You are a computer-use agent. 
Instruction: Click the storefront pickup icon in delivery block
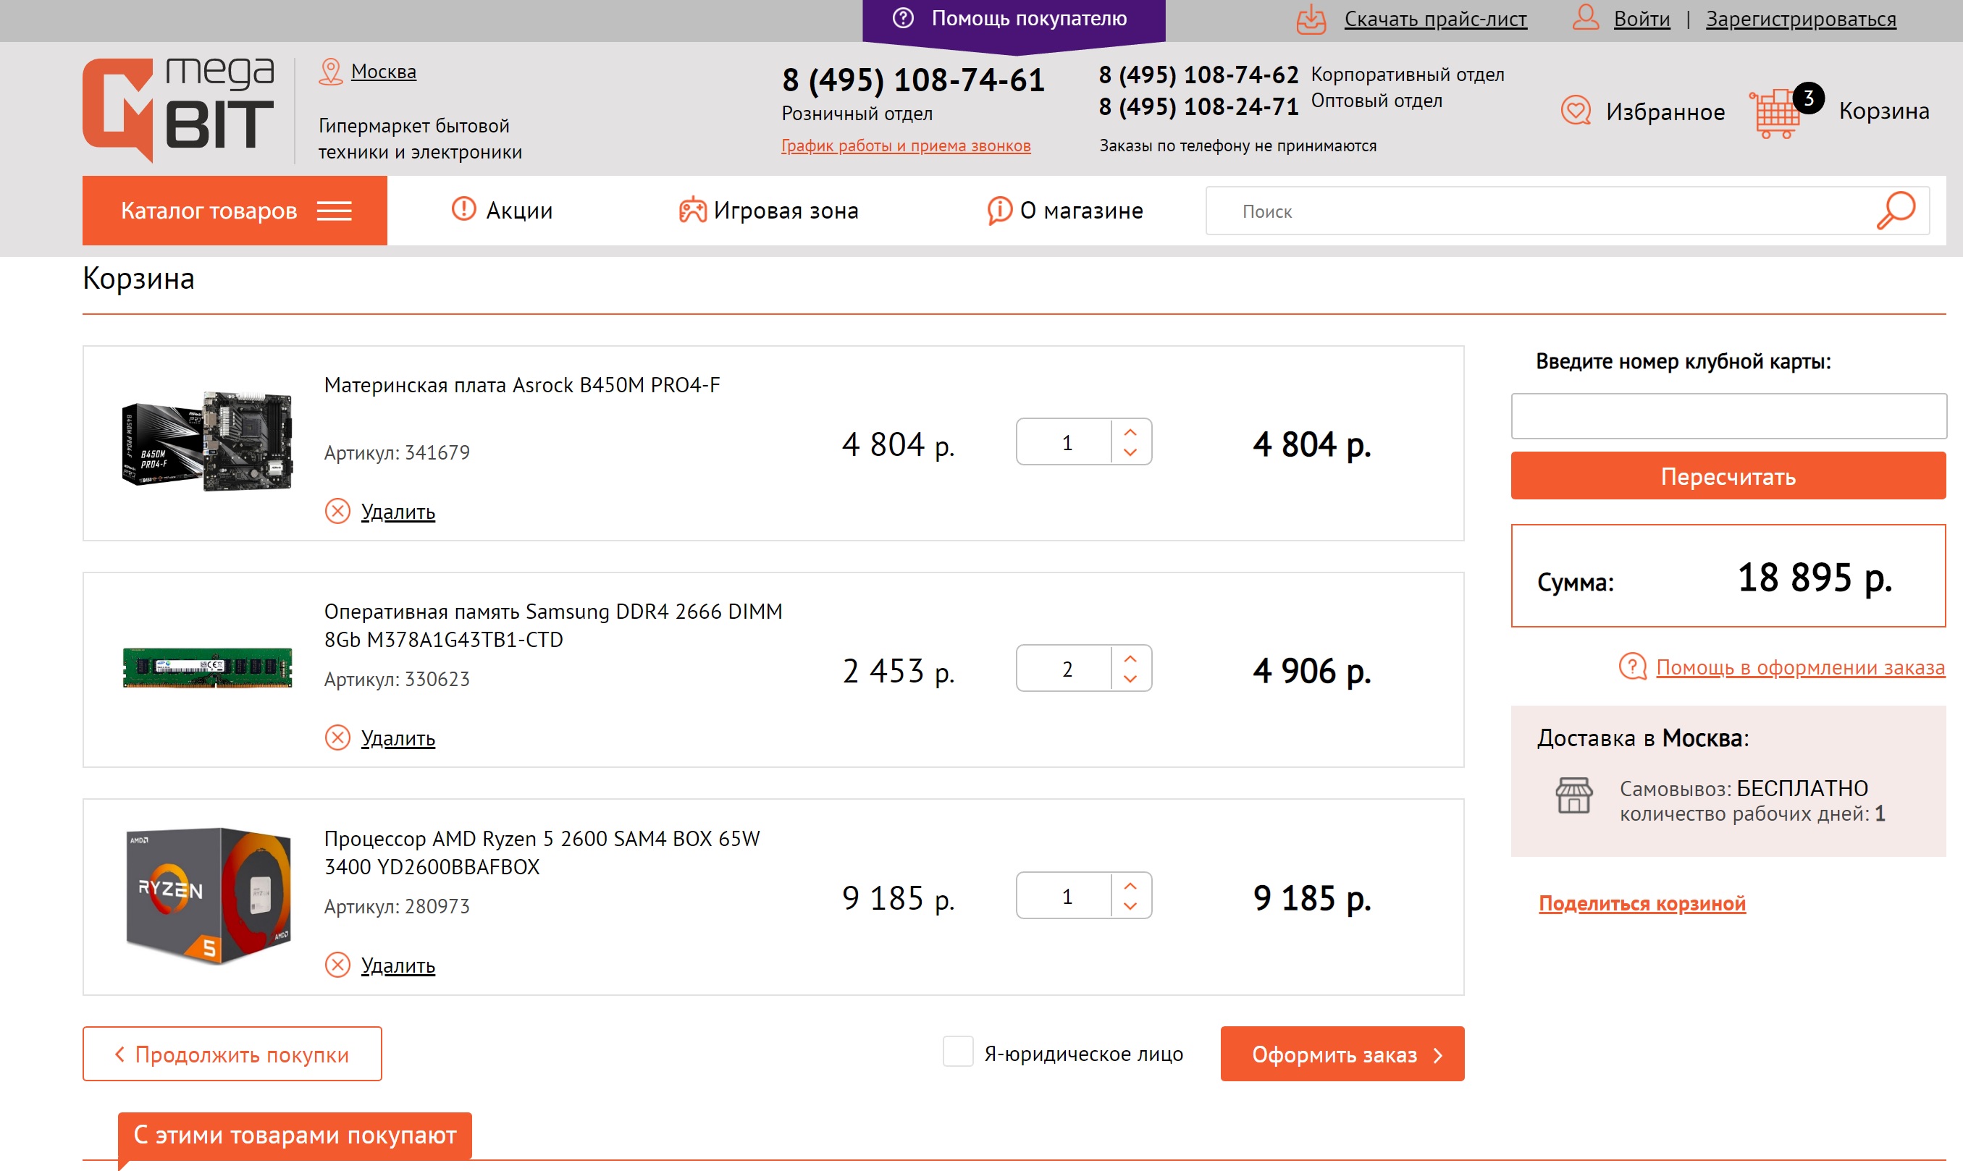click(x=1574, y=795)
